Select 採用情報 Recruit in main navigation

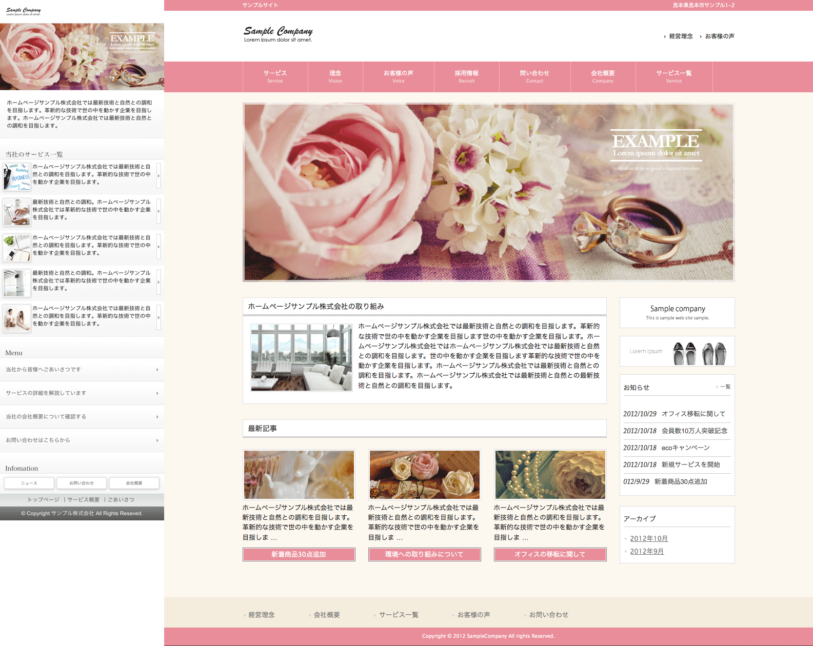pos(466,76)
